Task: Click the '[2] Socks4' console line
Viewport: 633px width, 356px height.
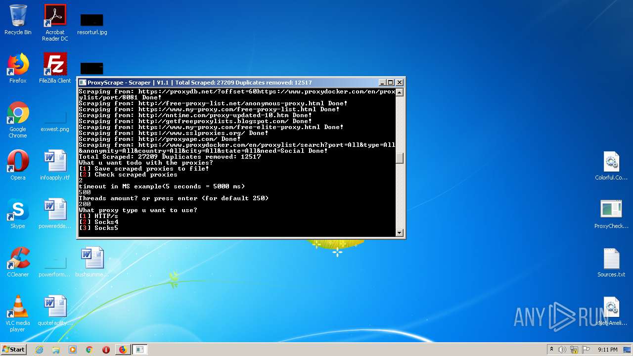Action: 98,222
